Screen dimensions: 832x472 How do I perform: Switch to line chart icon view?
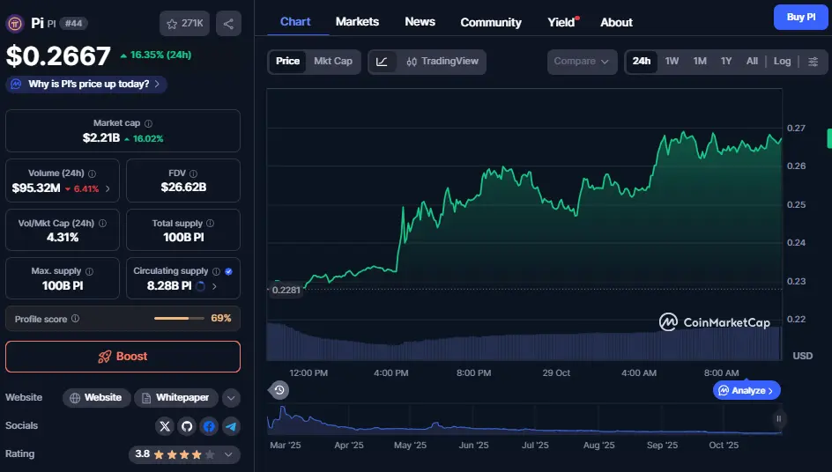382,62
